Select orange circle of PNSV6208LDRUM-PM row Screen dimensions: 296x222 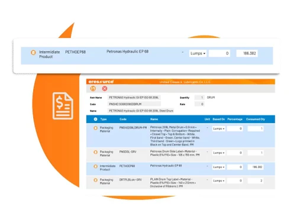point(95,128)
